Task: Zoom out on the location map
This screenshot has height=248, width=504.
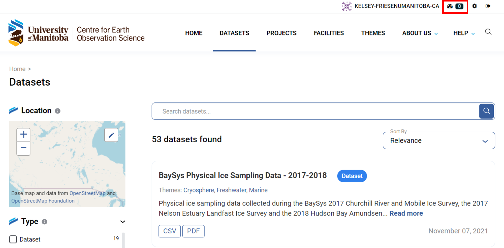Action: (x=23, y=148)
